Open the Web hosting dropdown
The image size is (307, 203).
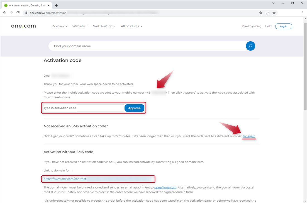pos(104,26)
